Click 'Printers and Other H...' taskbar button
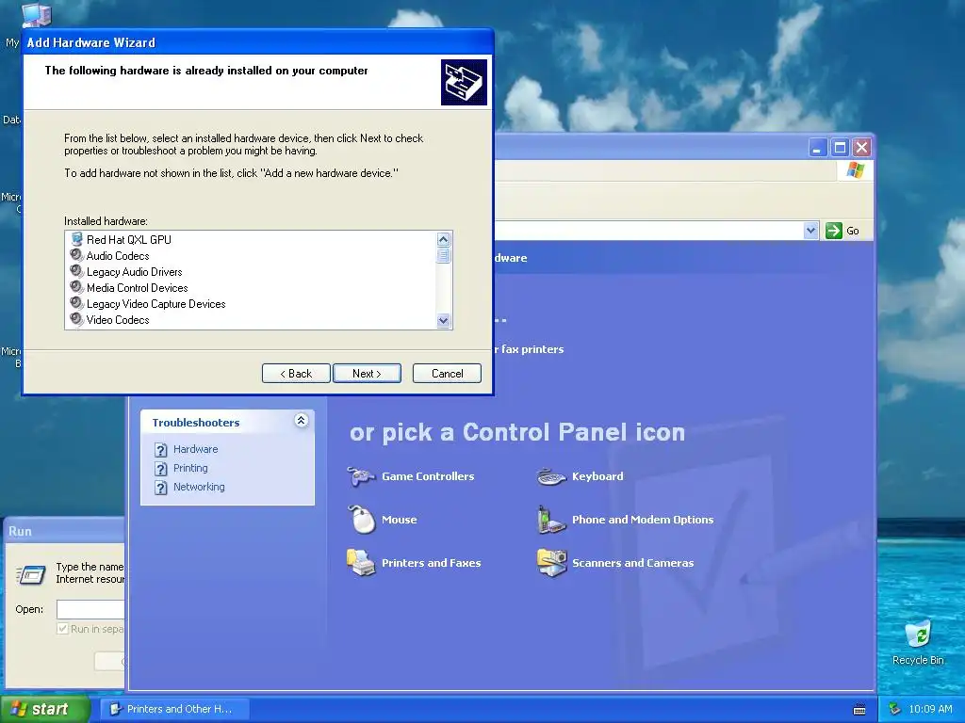This screenshot has width=965, height=723. tap(174, 709)
